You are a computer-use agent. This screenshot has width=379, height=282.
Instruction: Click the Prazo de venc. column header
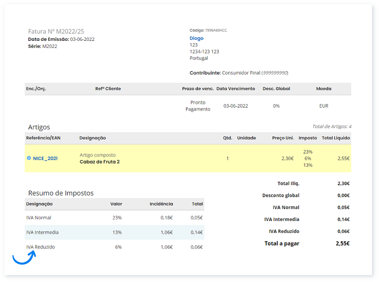tap(198, 89)
